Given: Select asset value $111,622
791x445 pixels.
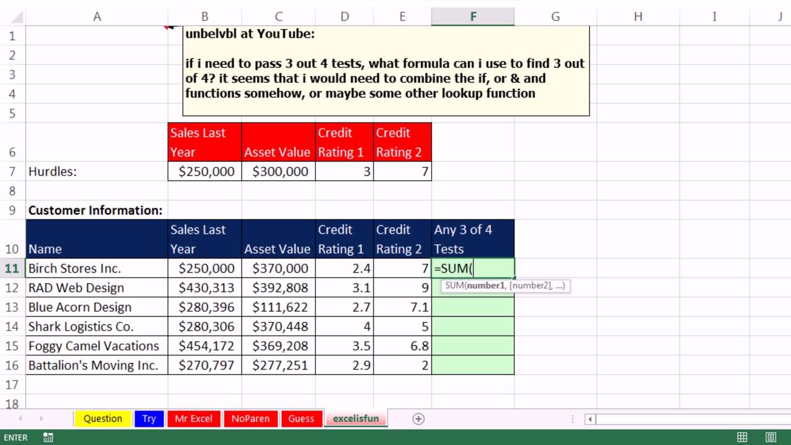Looking at the screenshot, I should coord(279,307).
